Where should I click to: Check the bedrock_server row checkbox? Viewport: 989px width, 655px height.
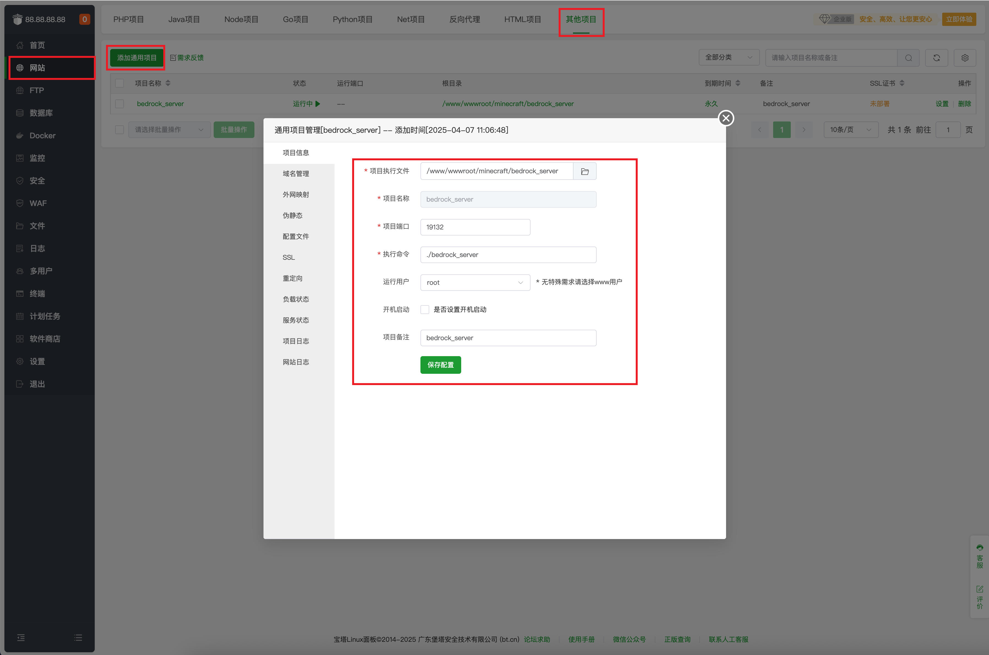[x=119, y=104]
